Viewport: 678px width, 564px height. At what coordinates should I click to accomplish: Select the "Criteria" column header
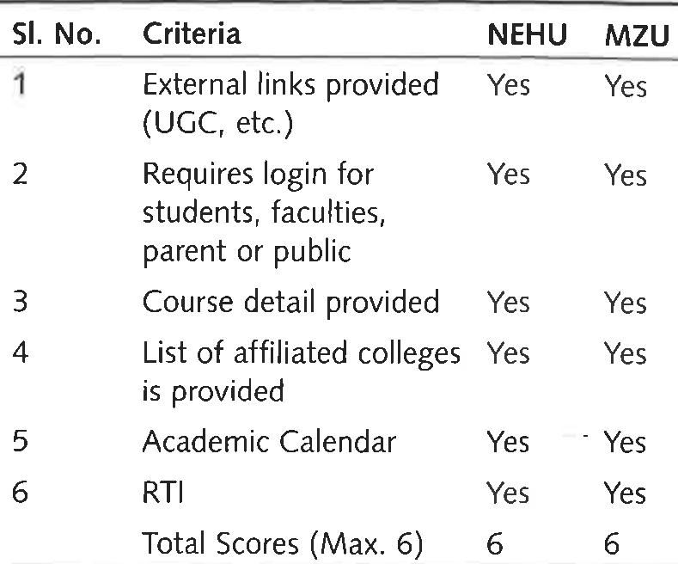point(192,34)
